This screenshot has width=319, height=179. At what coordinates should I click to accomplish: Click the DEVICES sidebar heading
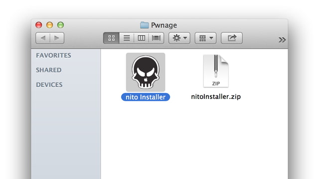(x=49, y=85)
